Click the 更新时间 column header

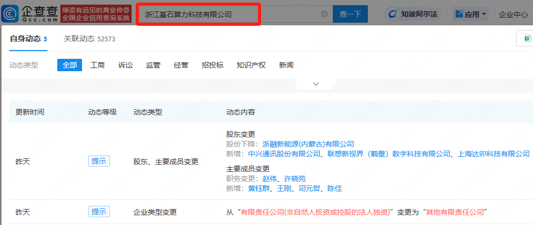point(30,112)
